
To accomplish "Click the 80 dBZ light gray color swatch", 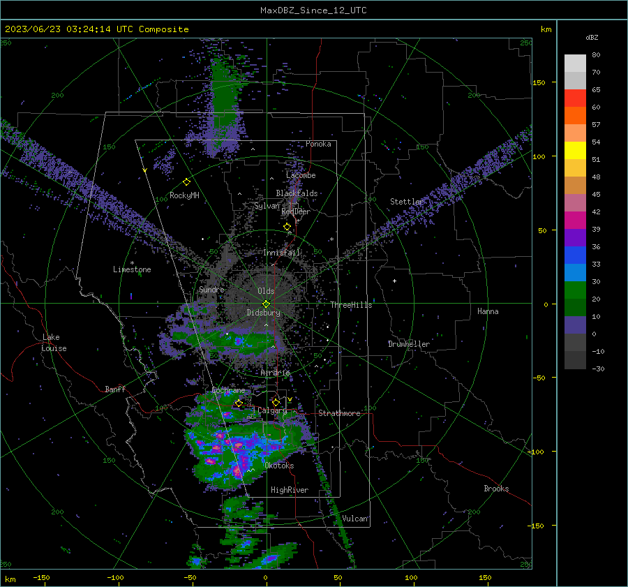I will 575,63.
